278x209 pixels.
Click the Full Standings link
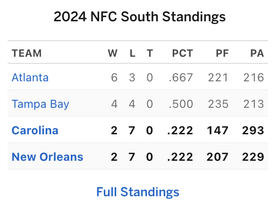[x=138, y=192]
